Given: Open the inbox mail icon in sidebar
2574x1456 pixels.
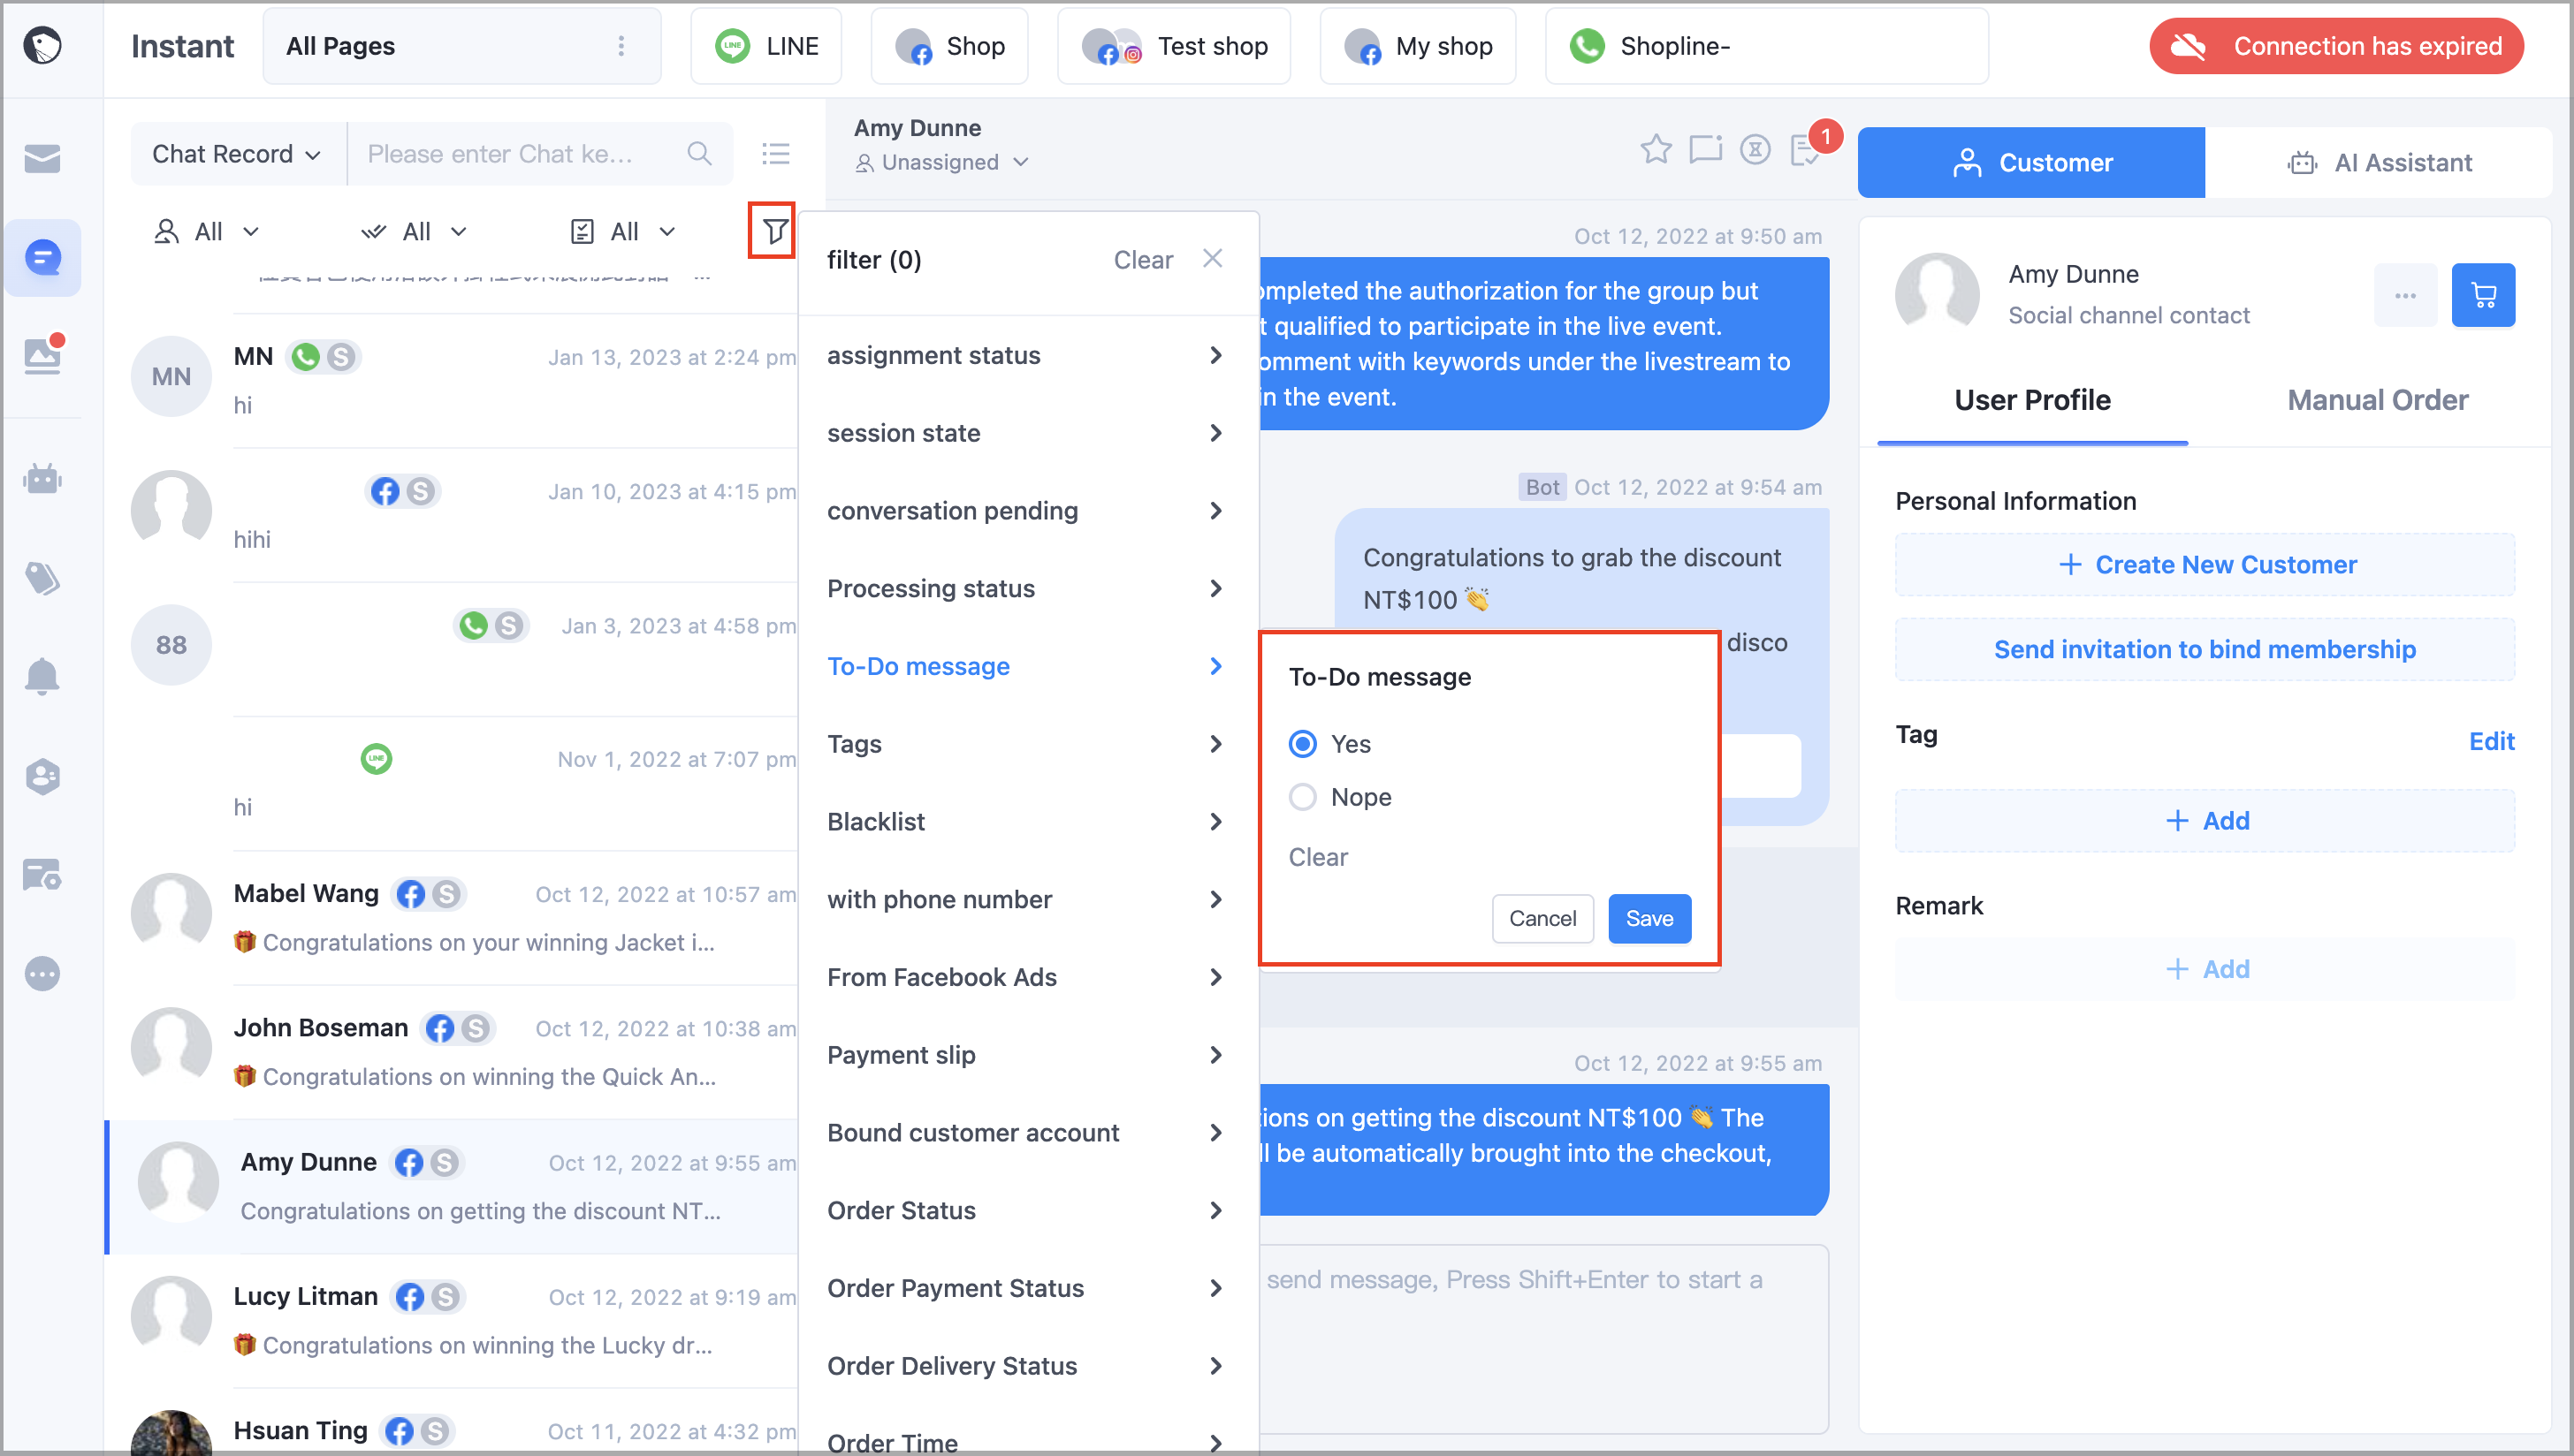Looking at the screenshot, I should [x=42, y=158].
